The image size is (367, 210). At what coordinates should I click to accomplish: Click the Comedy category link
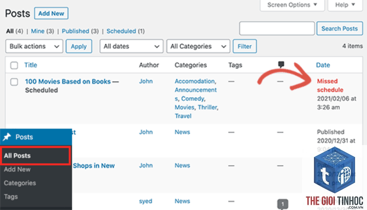[x=192, y=99]
